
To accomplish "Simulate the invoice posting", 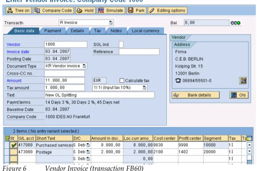I will click(x=111, y=11).
